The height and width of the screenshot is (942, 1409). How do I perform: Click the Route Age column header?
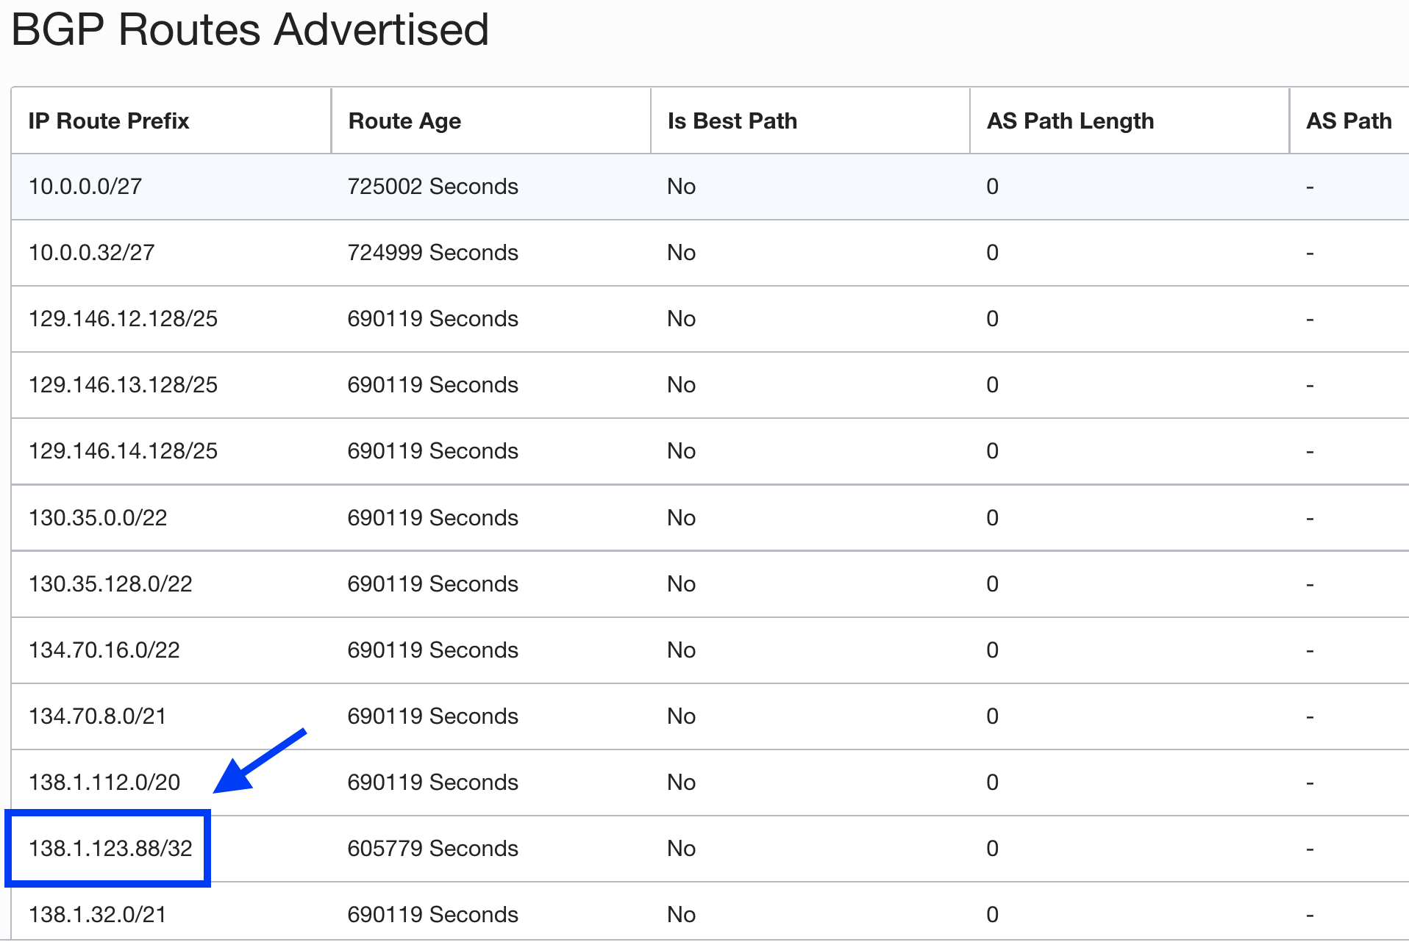(404, 121)
